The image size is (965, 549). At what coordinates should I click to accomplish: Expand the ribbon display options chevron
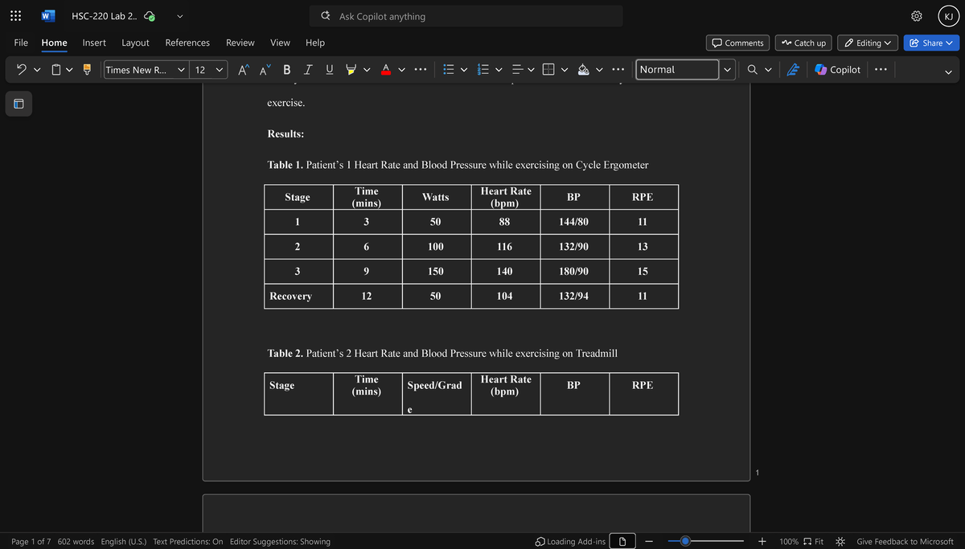coord(949,71)
